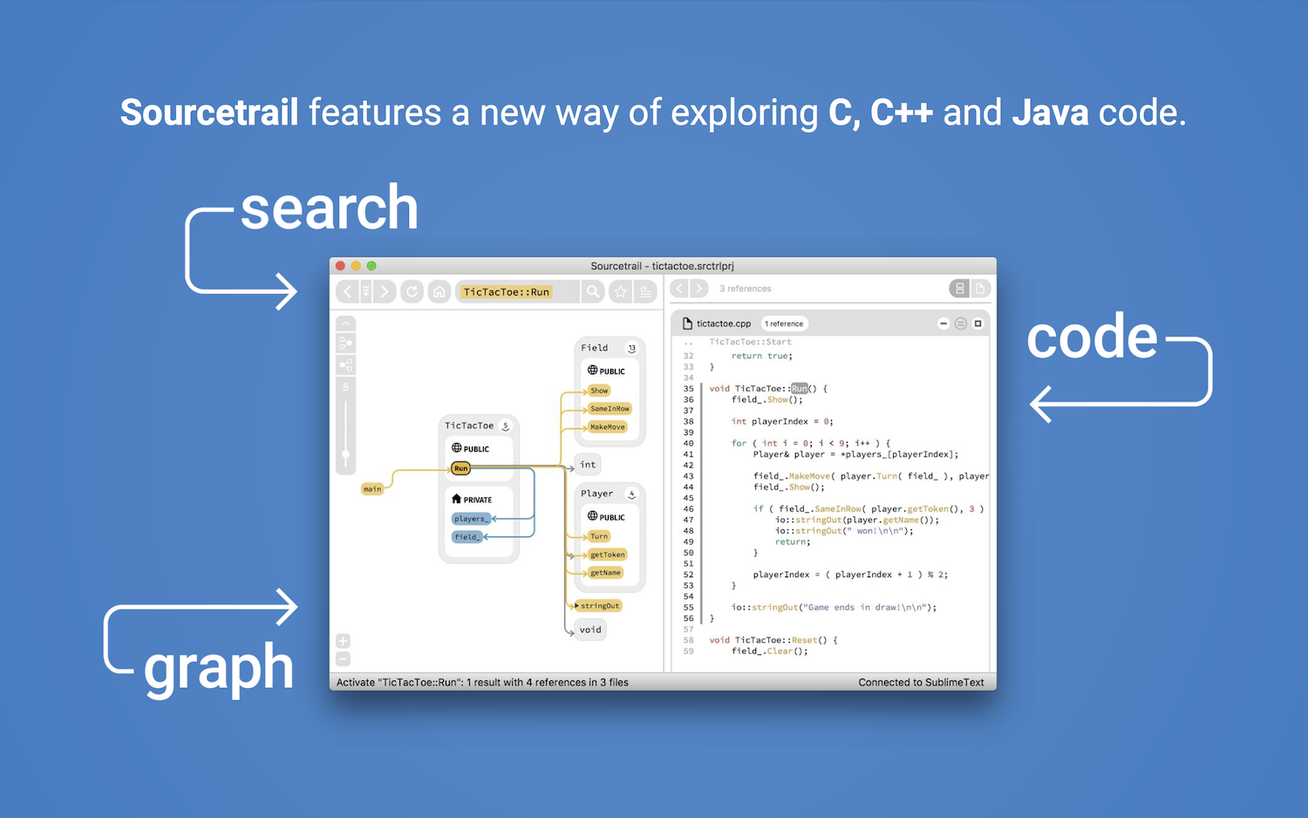Click the search field showing TicTacToe::Run
The image size is (1308, 818).
[506, 291]
